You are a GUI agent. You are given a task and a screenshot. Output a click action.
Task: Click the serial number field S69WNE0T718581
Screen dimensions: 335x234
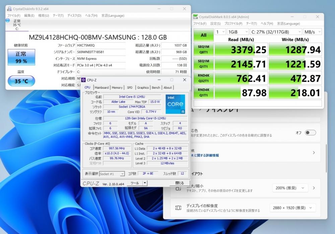click(x=101, y=52)
